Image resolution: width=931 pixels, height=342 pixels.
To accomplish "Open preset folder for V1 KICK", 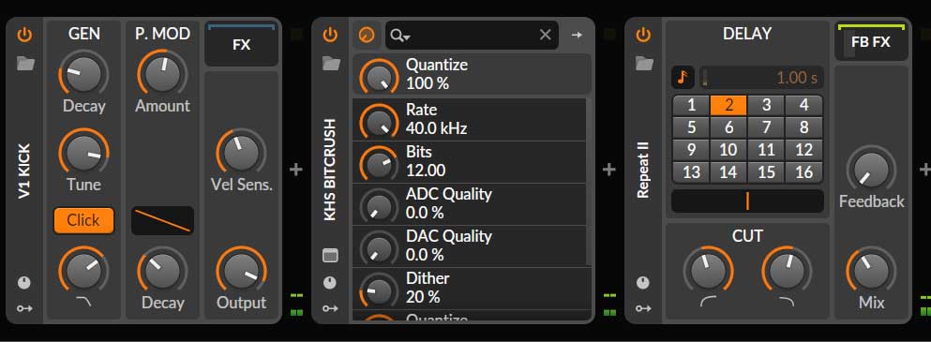I will (25, 63).
